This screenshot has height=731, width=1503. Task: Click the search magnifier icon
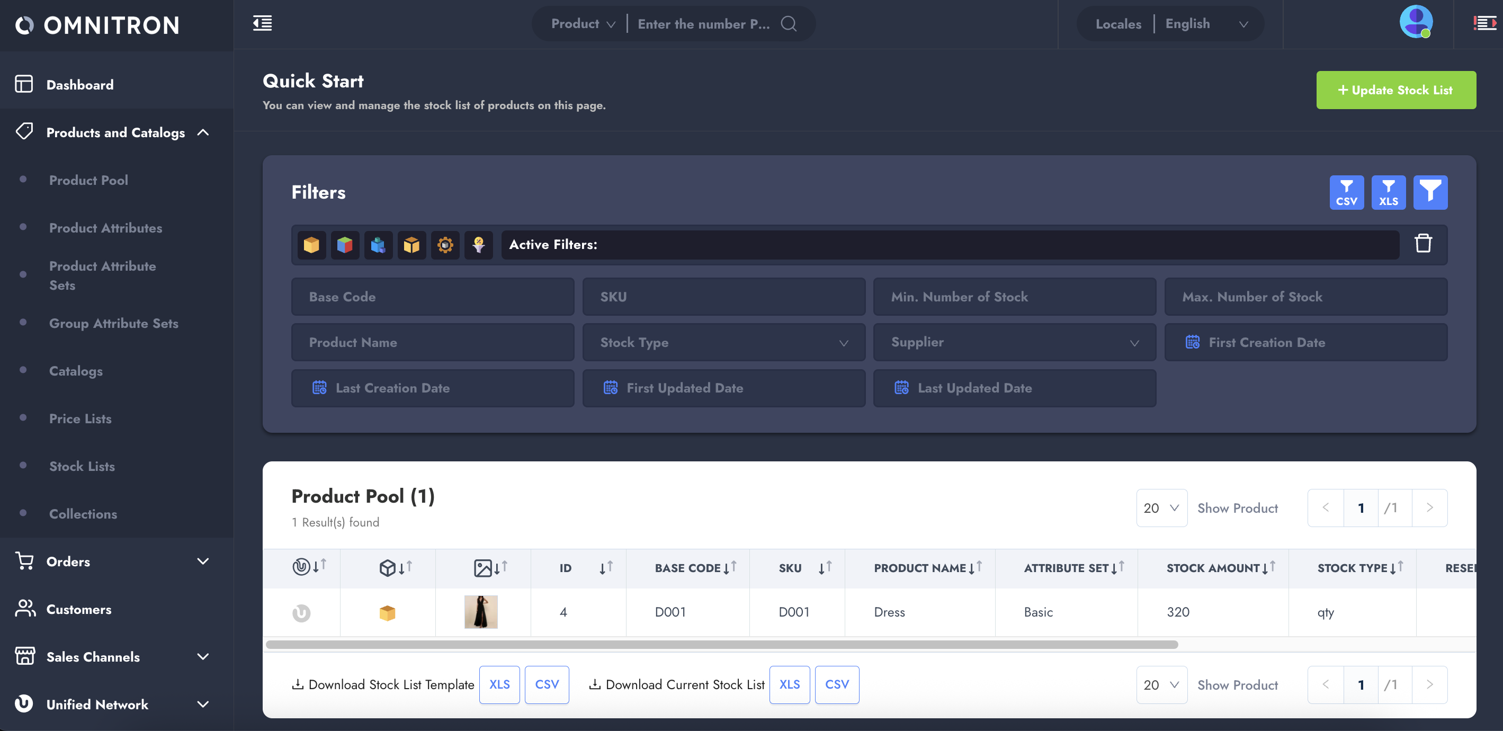[788, 24]
